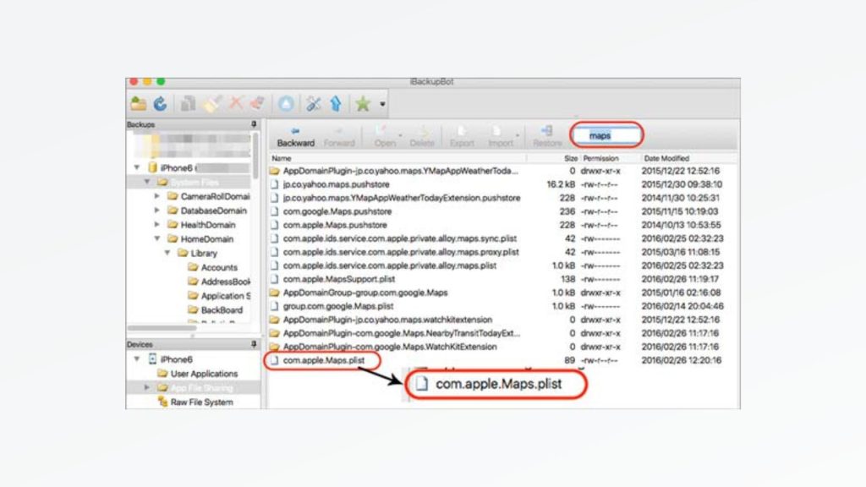
Task: Collapse the iPhone6 backup node in Backups
Action: (137, 168)
